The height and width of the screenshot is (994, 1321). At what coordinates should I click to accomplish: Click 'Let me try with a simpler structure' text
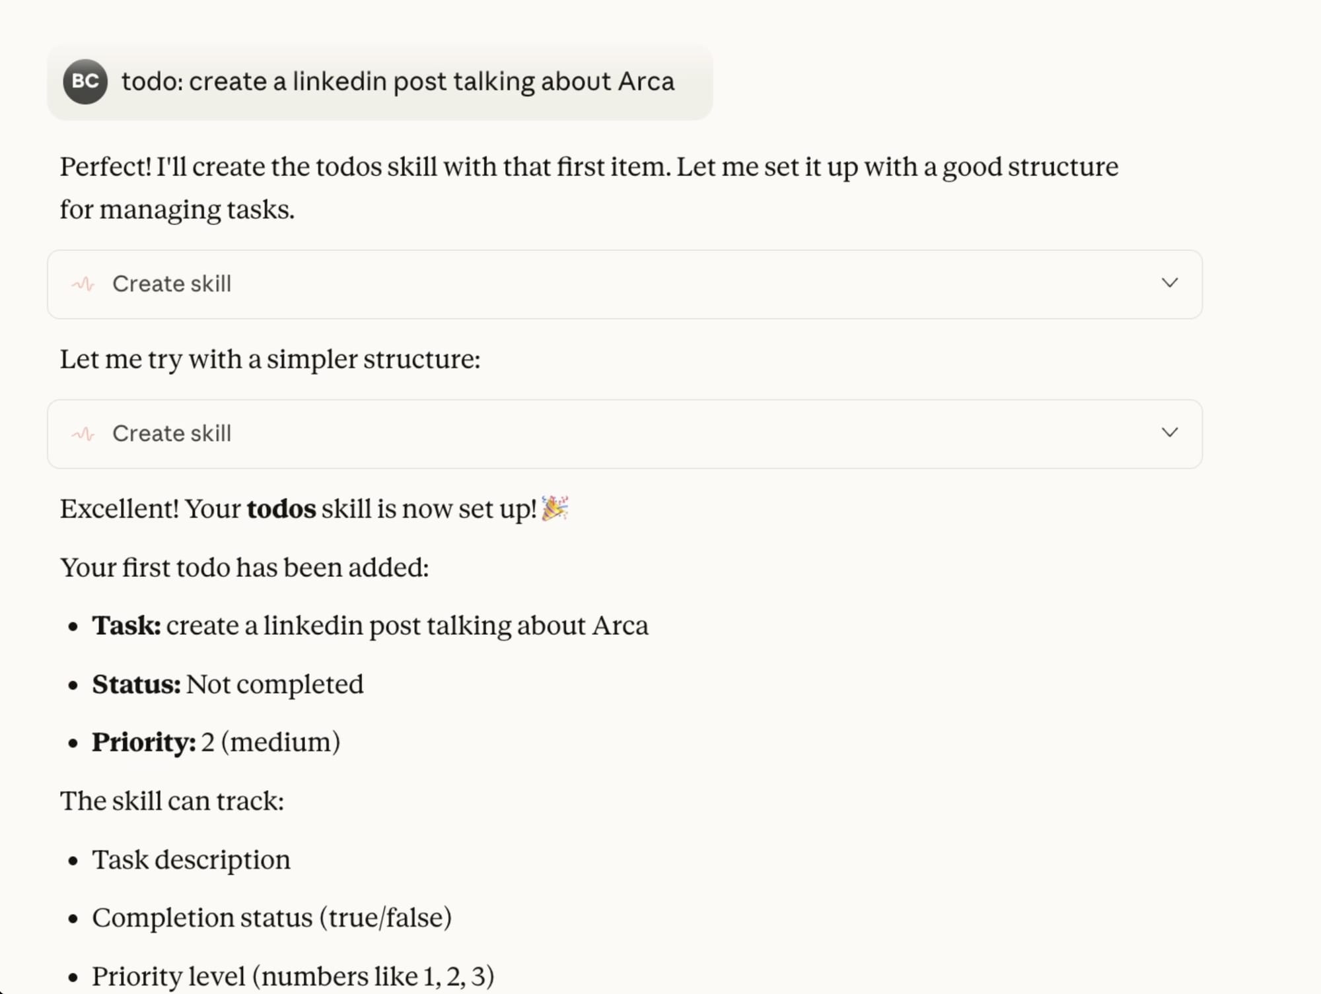[x=270, y=359]
